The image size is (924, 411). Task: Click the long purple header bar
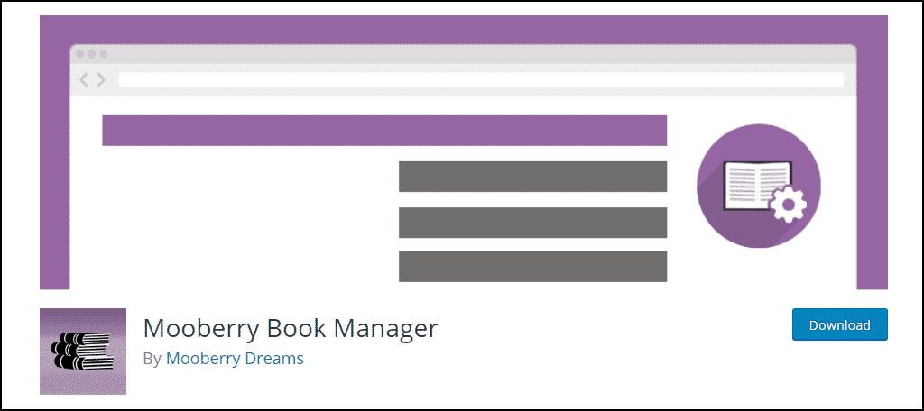click(x=384, y=130)
